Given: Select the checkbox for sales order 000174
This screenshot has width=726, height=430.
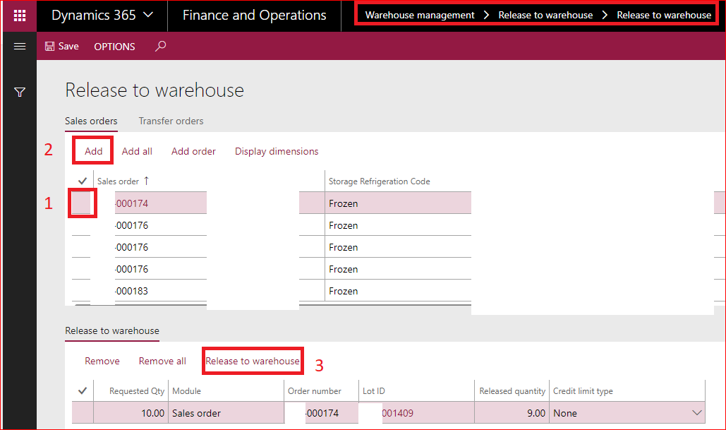Looking at the screenshot, I should coord(82,203).
